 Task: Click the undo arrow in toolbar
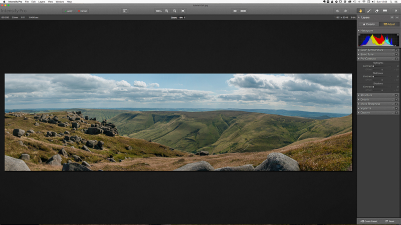pyautogui.click(x=337, y=10)
